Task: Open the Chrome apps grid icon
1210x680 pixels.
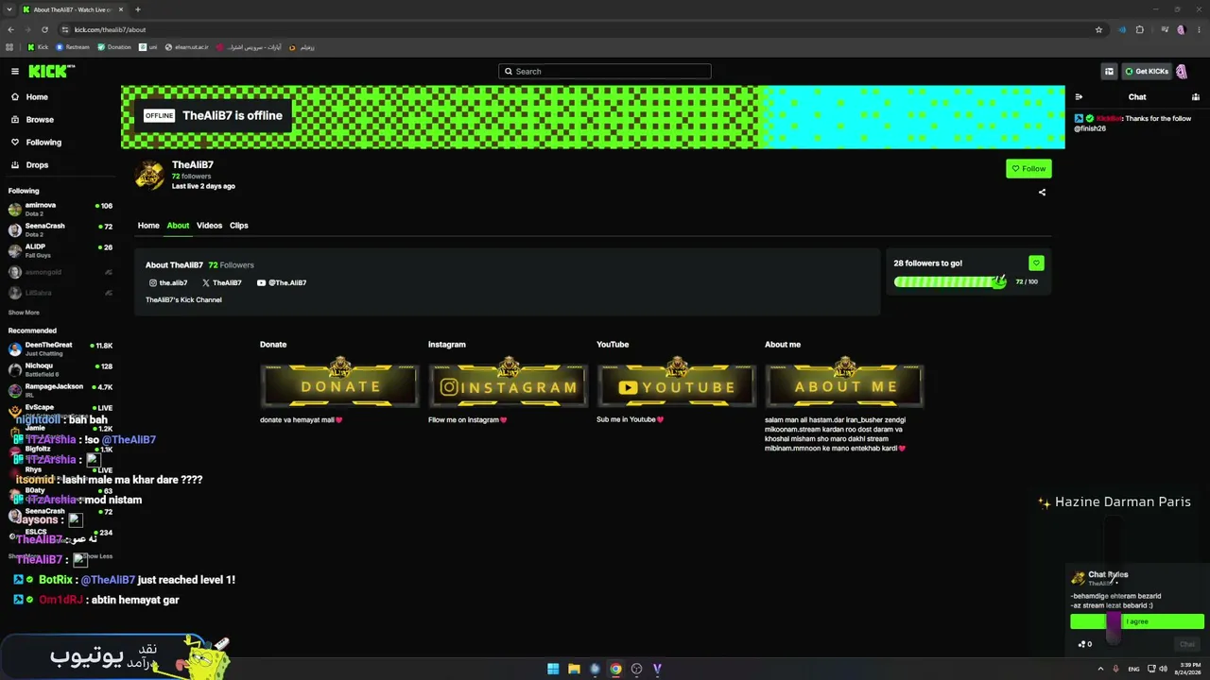Action: 9,47
